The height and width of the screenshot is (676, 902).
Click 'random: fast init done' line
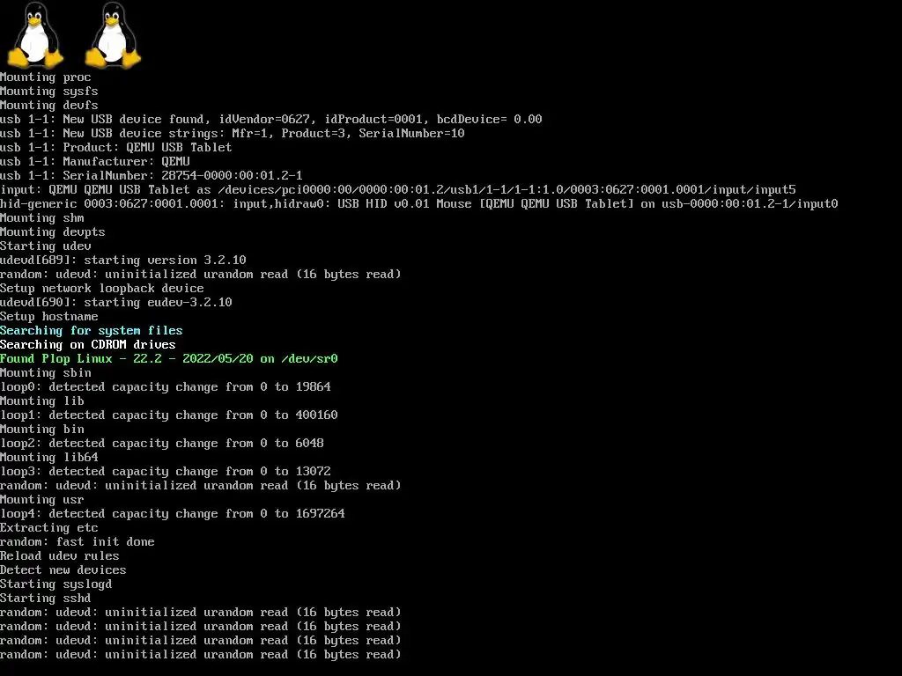click(78, 542)
